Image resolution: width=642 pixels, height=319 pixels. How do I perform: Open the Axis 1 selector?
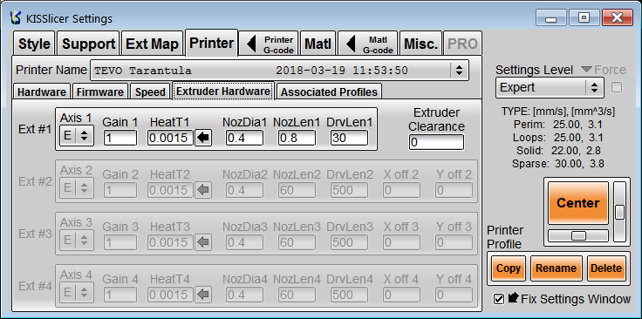(77, 136)
